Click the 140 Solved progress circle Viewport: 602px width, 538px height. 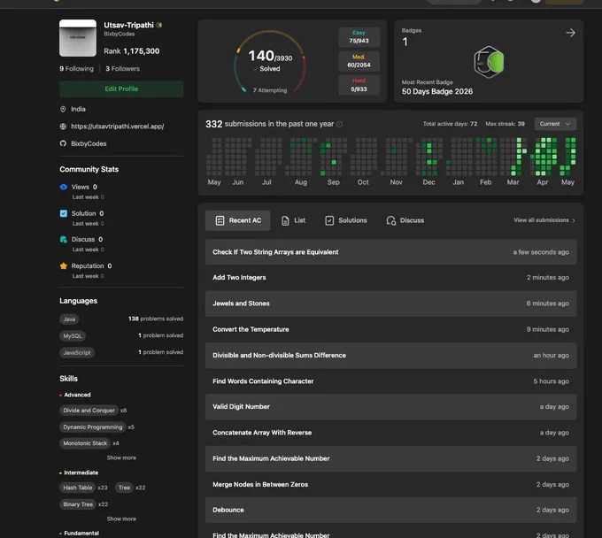[x=270, y=62]
